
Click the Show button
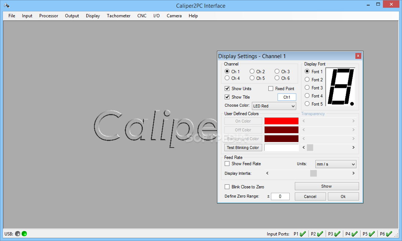(x=327, y=186)
